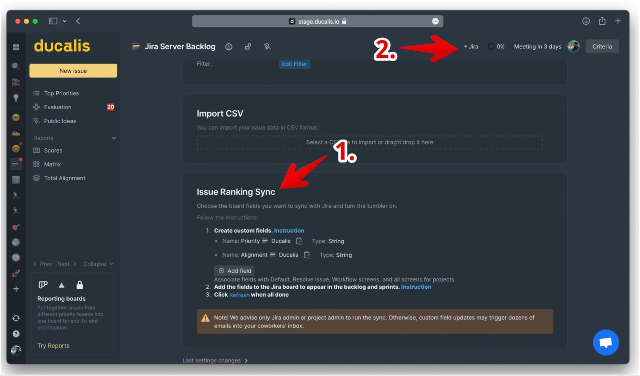This screenshot has height=376, width=640.
Task: Open the dart target board icon
Action: (16, 227)
